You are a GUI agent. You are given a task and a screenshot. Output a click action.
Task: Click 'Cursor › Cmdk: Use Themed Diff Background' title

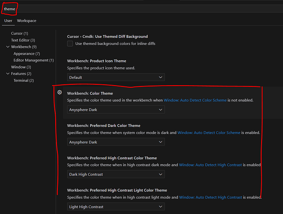[x=107, y=36]
